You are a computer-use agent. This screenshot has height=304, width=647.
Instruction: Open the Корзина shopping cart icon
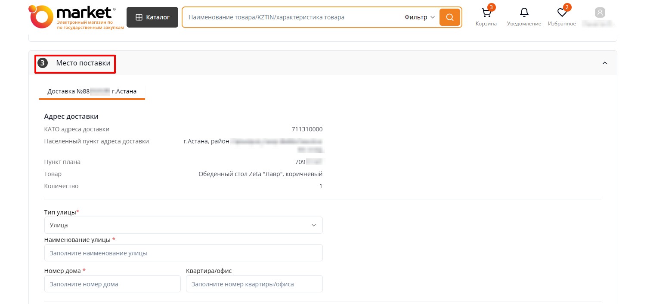pyautogui.click(x=486, y=13)
